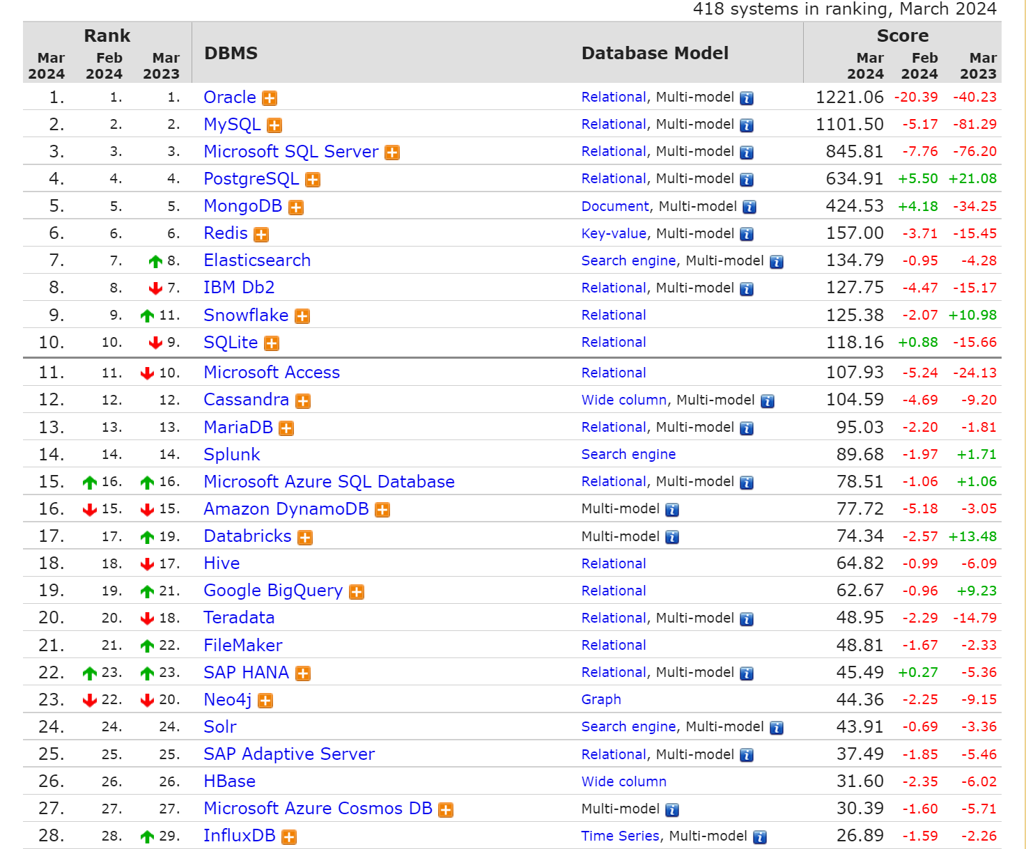This screenshot has width=1026, height=849.
Task: Open the PostgreSQL link
Action: tap(251, 179)
